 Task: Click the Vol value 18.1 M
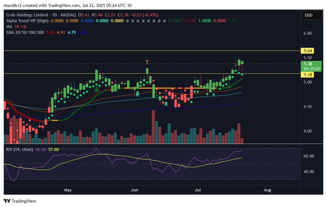coord(20,27)
